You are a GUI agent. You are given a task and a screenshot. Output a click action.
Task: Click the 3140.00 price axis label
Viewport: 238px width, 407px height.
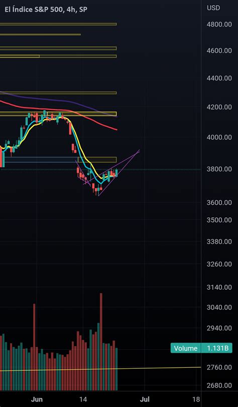pyautogui.click(x=219, y=287)
